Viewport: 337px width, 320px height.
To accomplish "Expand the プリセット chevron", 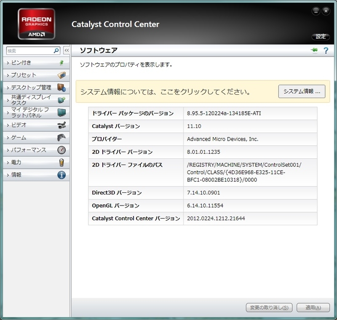I will click(8, 75).
